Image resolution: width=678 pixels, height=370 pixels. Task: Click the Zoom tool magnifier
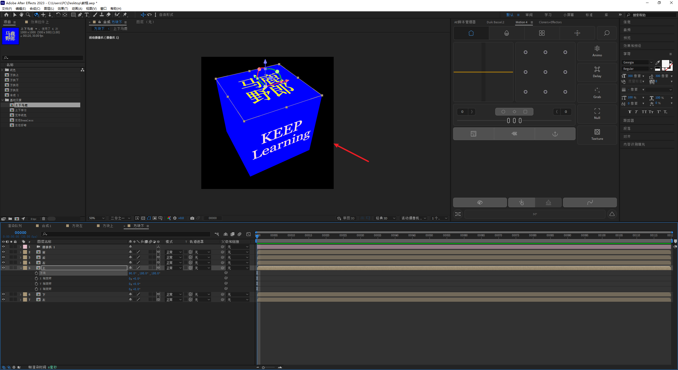(28, 15)
